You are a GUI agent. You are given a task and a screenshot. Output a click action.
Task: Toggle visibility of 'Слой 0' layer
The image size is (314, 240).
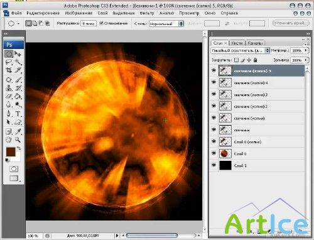point(214,153)
